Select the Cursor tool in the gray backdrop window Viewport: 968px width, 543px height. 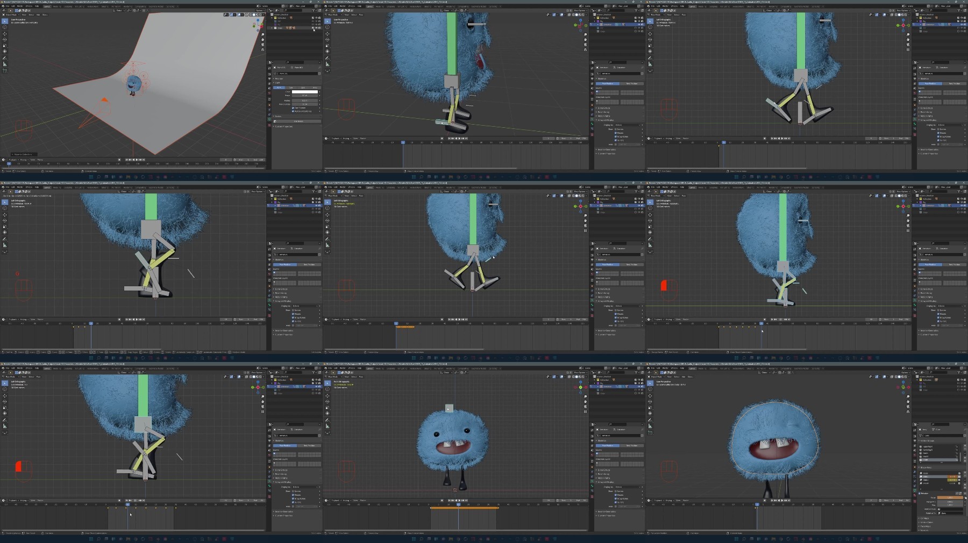click(x=5, y=27)
